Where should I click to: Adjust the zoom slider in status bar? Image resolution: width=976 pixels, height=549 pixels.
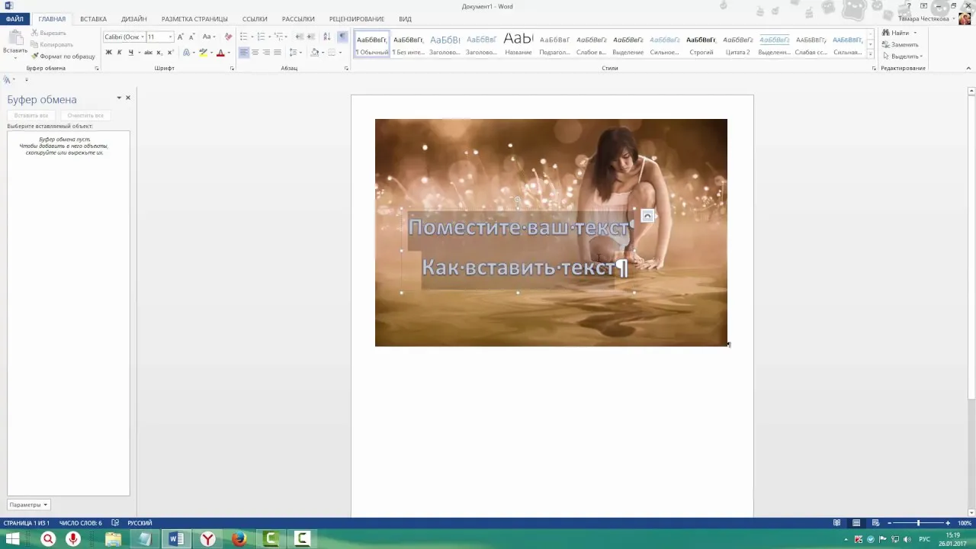(x=918, y=523)
